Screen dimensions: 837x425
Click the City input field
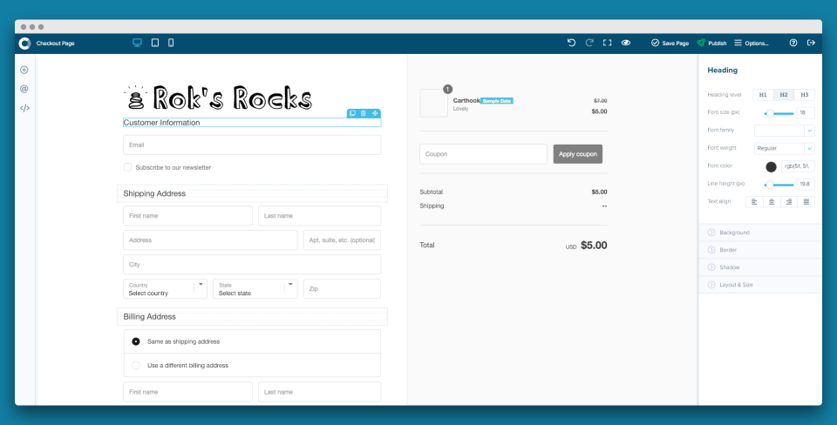(x=252, y=265)
